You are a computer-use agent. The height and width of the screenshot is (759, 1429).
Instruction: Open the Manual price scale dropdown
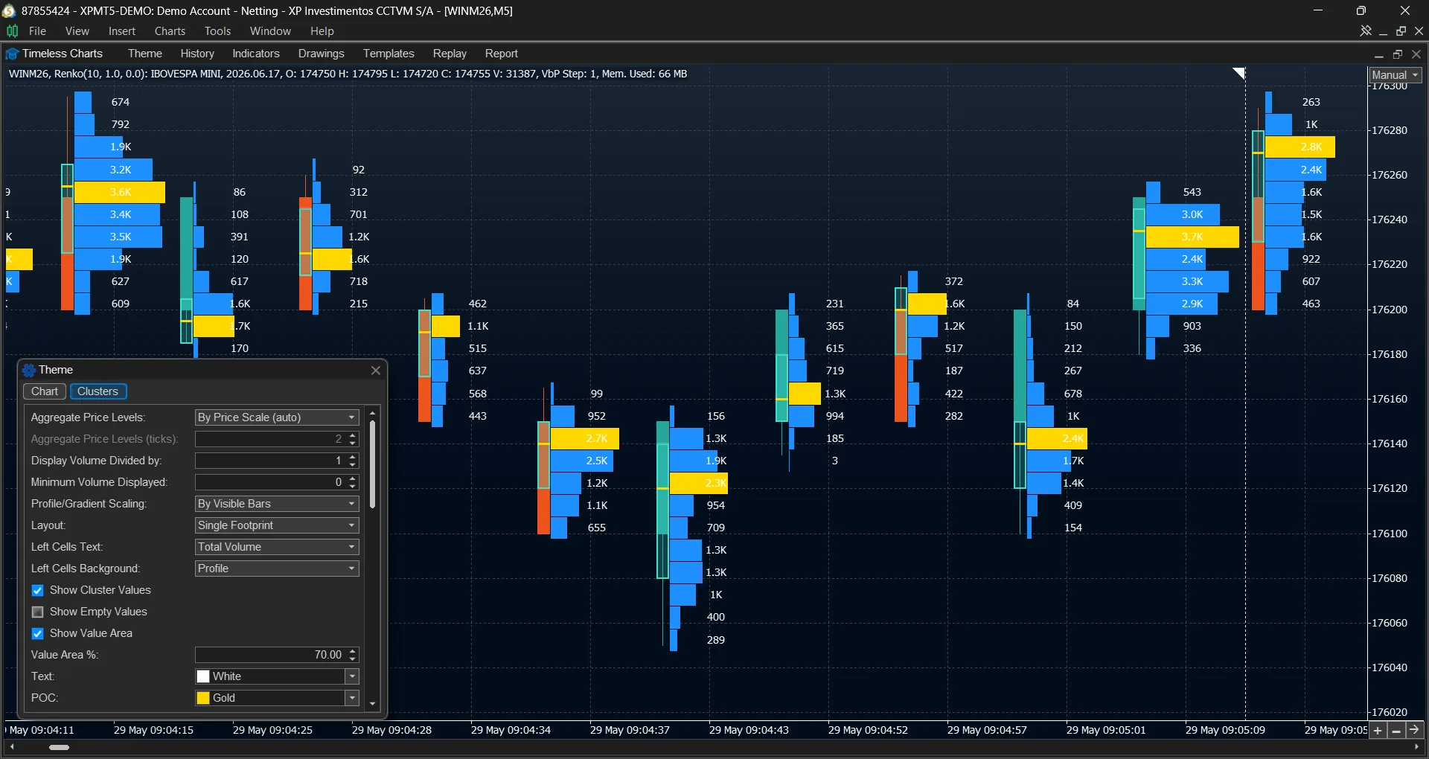1396,75
